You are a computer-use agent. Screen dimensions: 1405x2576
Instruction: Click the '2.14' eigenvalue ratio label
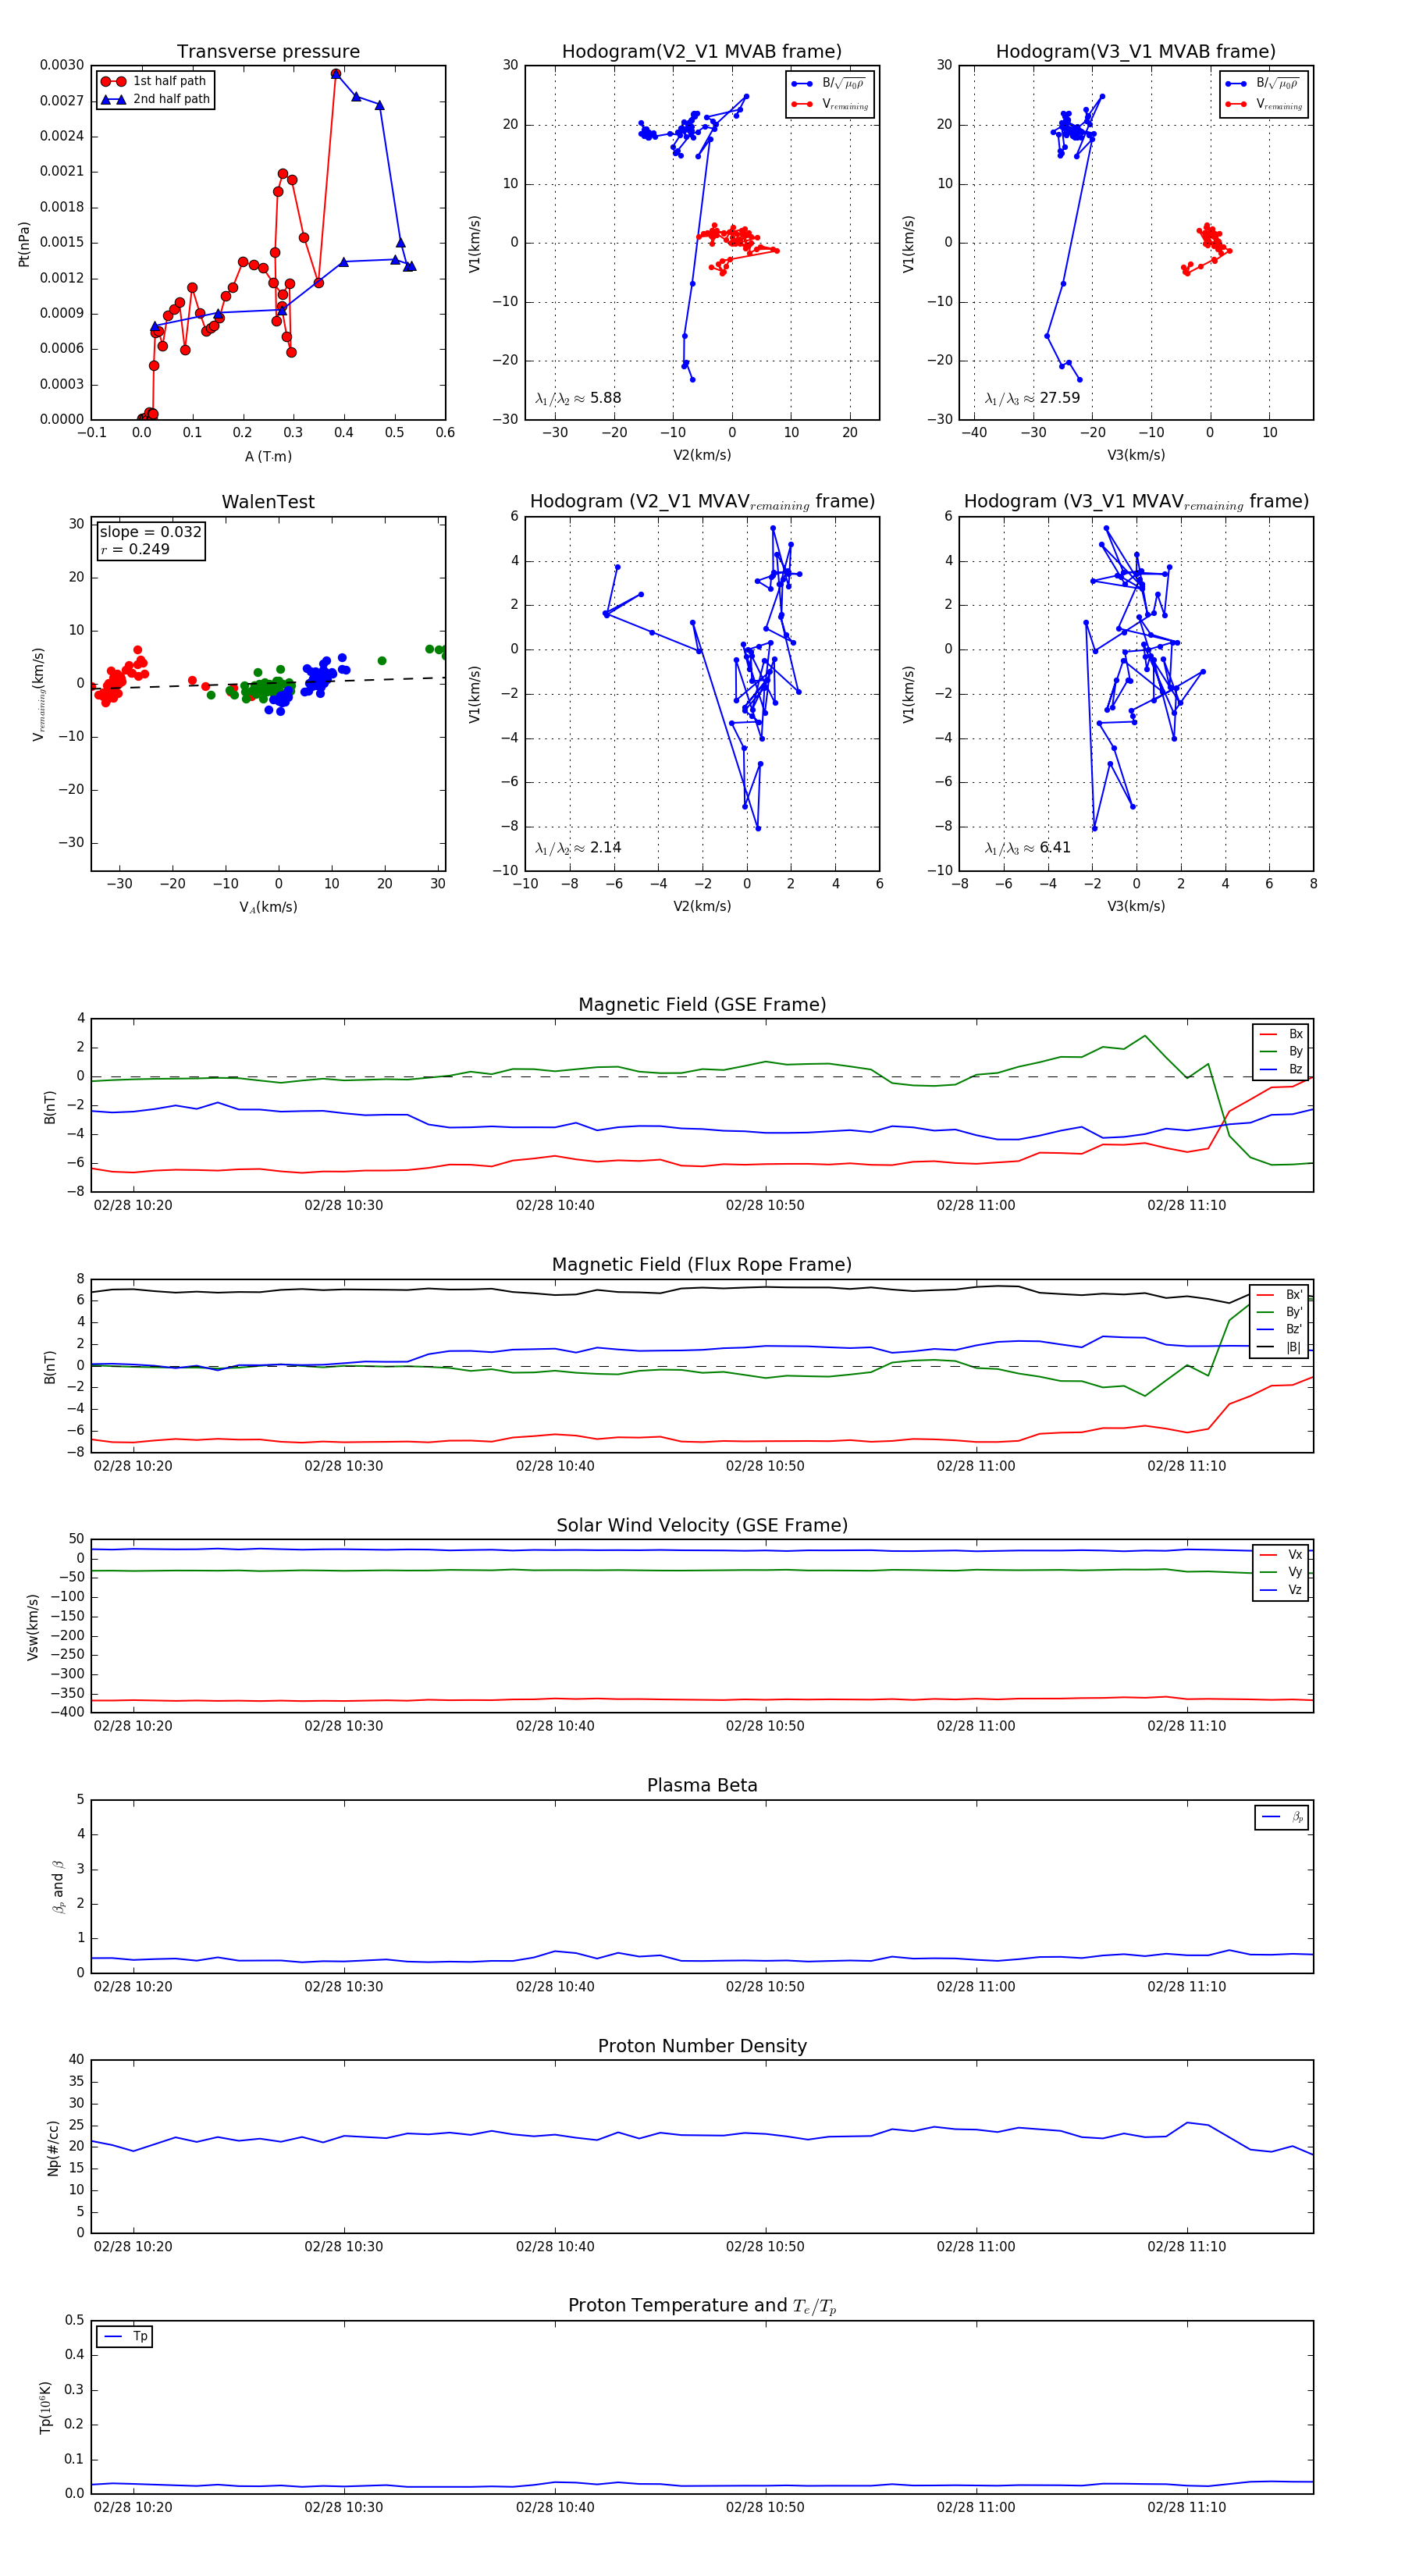click(x=606, y=848)
